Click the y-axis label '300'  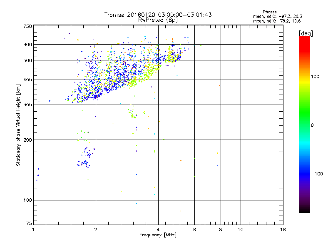click(x=27, y=105)
